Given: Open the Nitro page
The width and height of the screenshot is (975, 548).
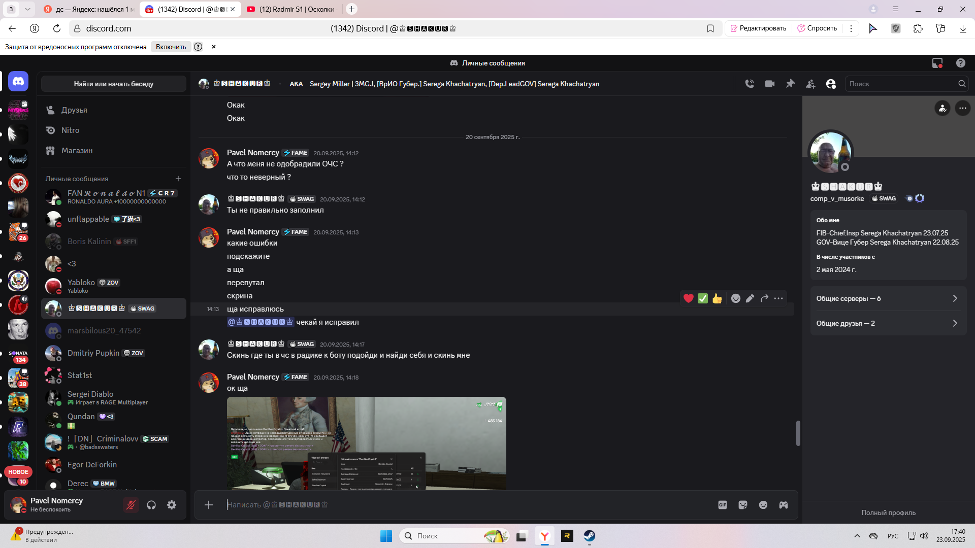Looking at the screenshot, I should 70,130.
